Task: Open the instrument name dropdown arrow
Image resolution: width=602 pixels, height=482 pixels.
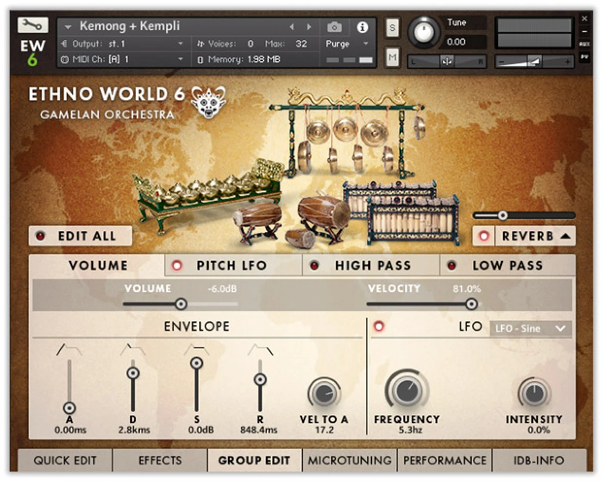Action: (x=68, y=27)
